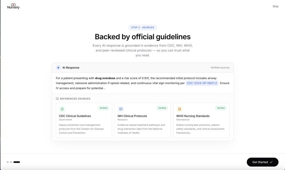Image resolution: width=285 pixels, height=170 pixels.
Task: Open WHO Nursing Standards card title
Action: (193, 116)
